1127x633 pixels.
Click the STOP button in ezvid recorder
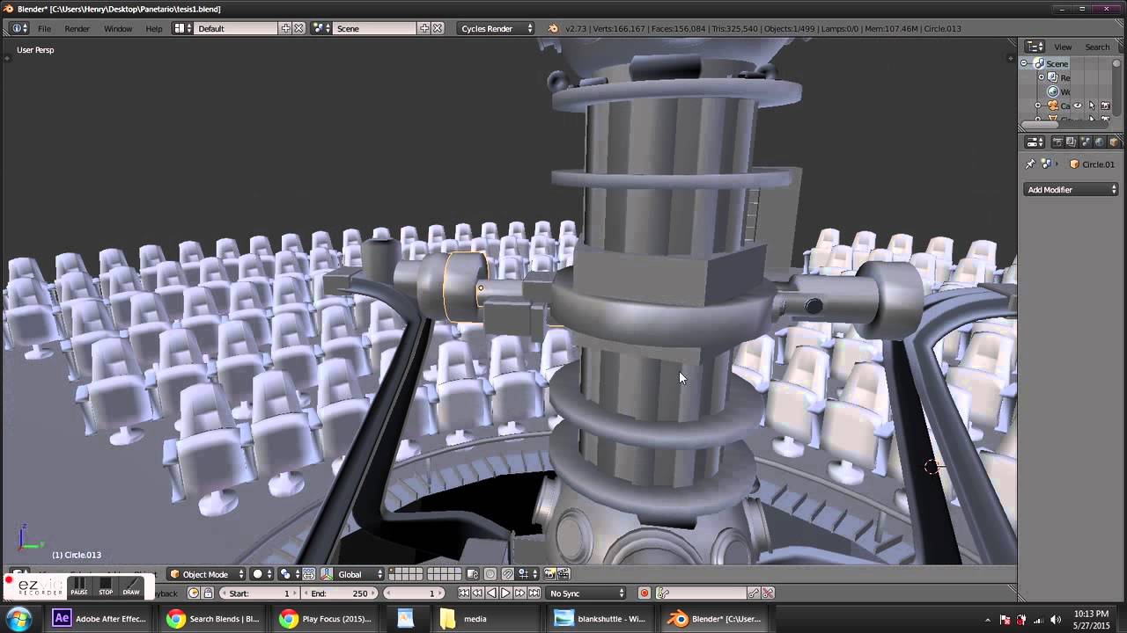[x=106, y=586]
